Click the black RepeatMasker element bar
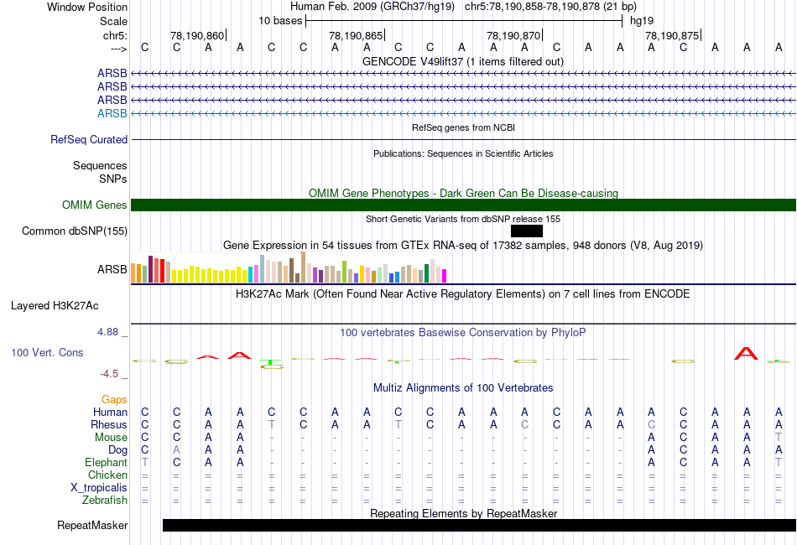 click(479, 525)
